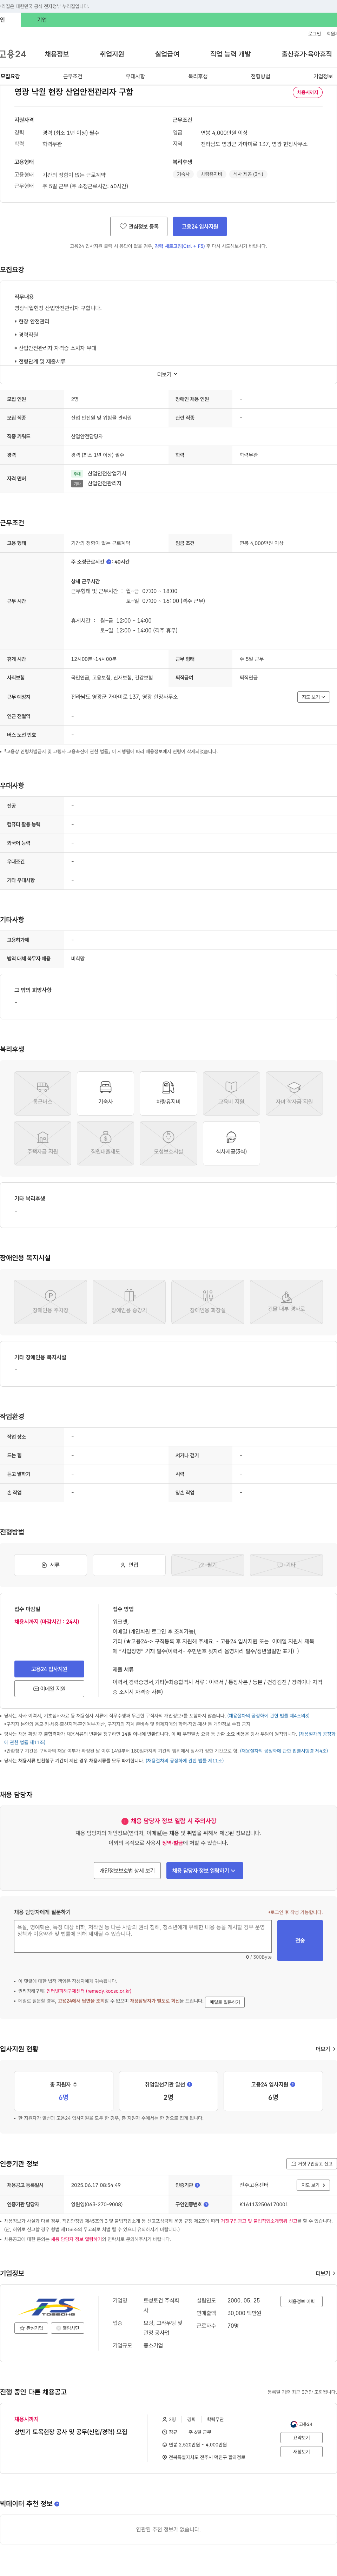
Task: Click info icon next to 고용24 입사지원 count
Action: [x=293, y=2084]
